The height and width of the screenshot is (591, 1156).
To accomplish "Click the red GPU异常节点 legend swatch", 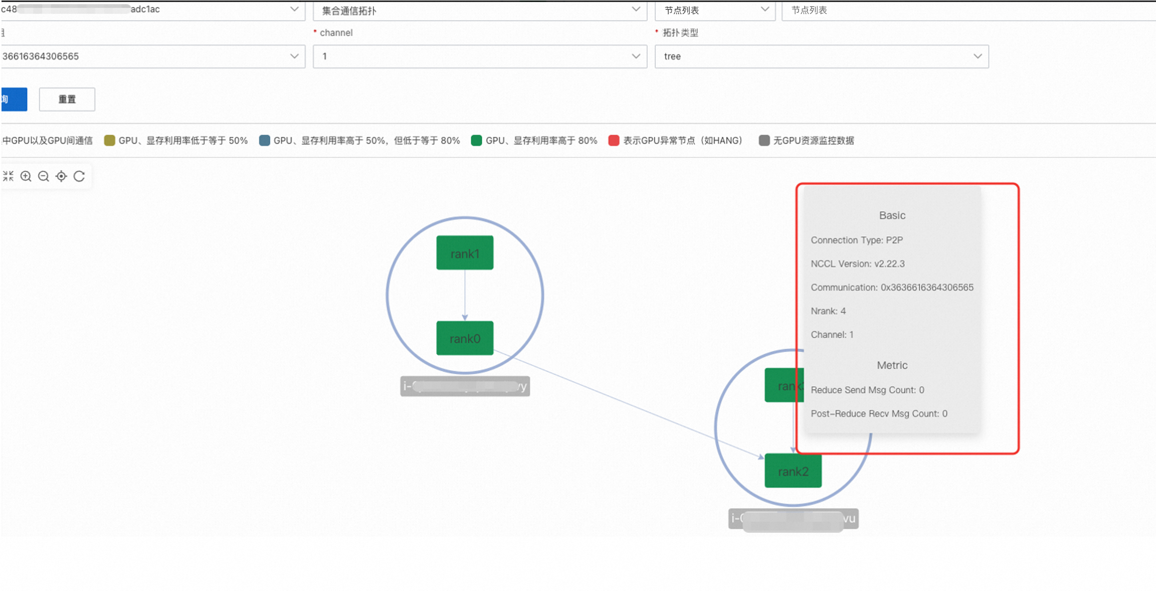I will (x=614, y=140).
